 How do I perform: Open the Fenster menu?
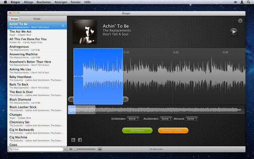coord(76,2)
